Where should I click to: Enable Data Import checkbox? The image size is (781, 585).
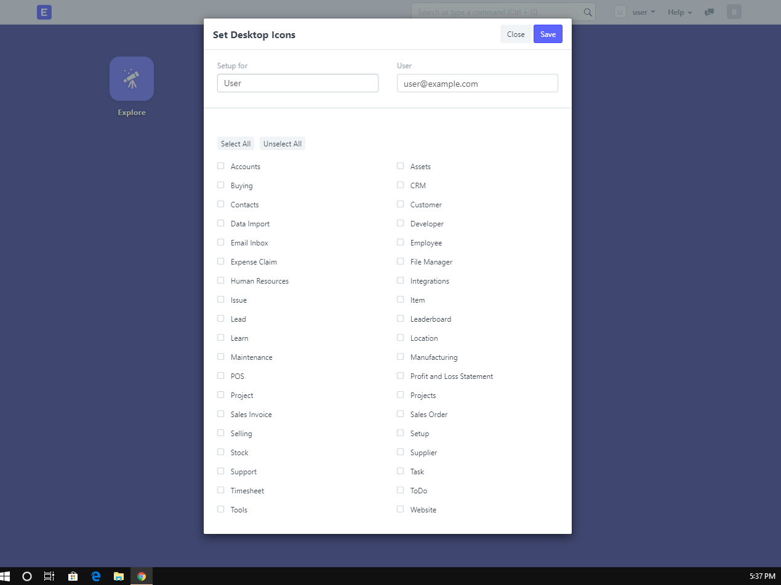[x=221, y=223]
